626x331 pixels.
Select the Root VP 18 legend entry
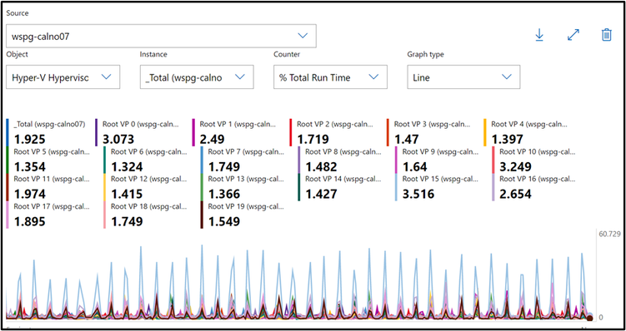(145, 215)
